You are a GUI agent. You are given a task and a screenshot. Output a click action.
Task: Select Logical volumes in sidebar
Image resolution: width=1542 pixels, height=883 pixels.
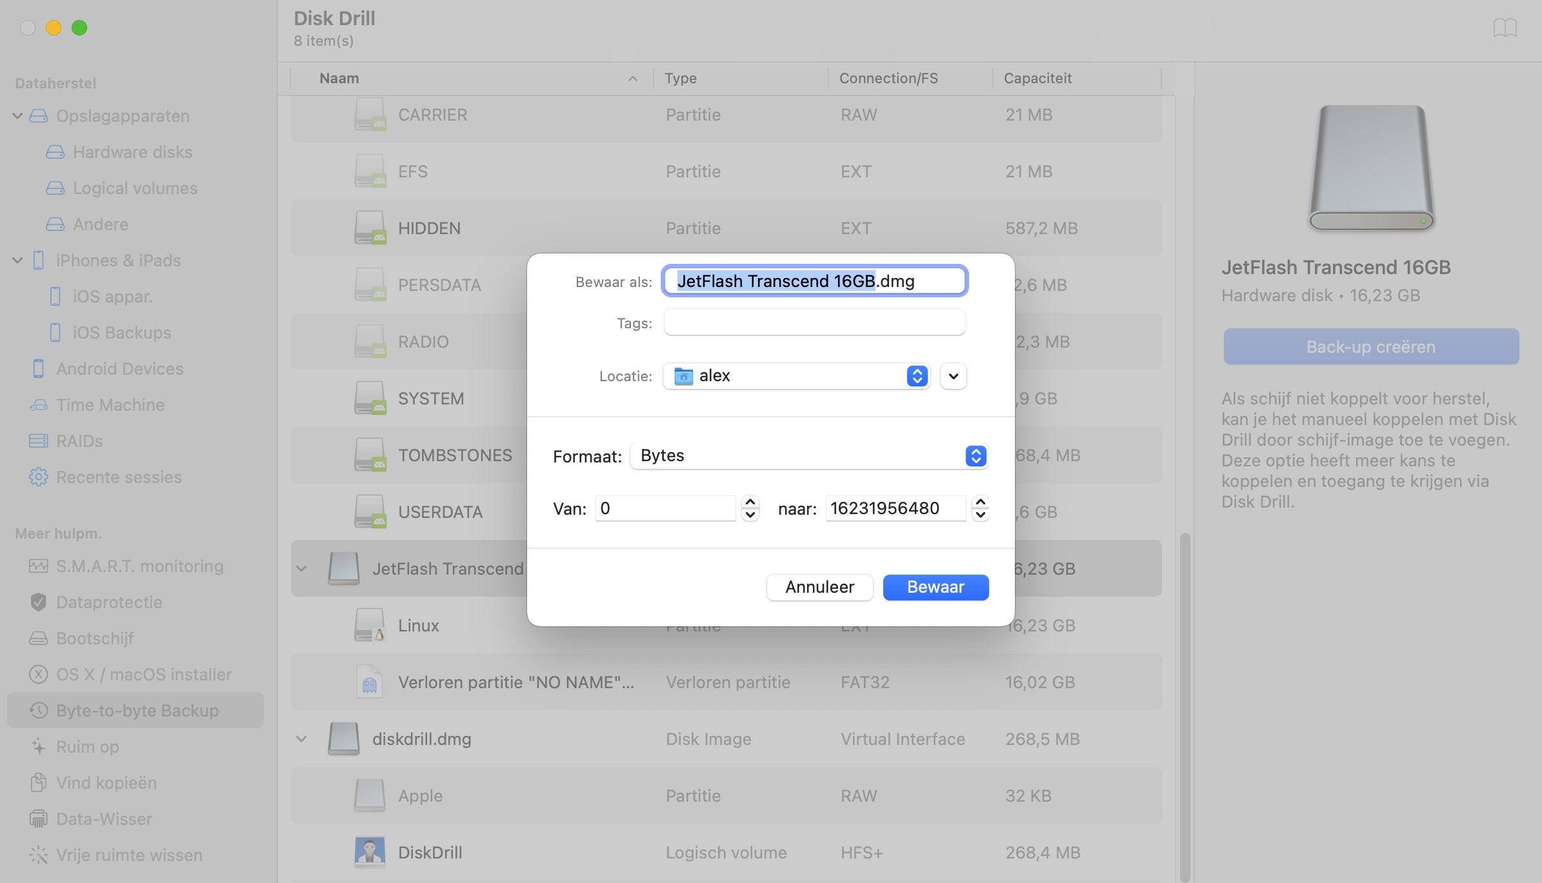(135, 188)
